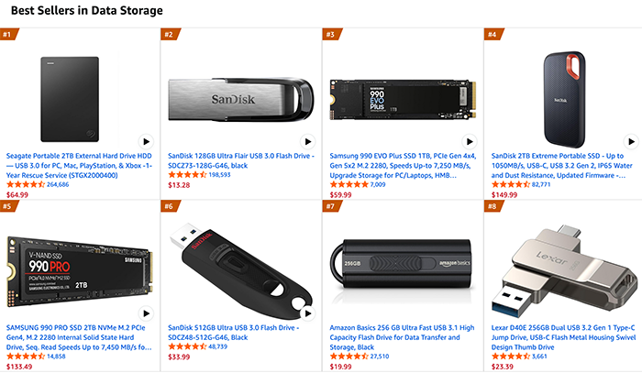Image resolution: width=642 pixels, height=373 pixels.
Task: Click the $33.99 price for SanDisk 512GB
Action: pos(179,357)
